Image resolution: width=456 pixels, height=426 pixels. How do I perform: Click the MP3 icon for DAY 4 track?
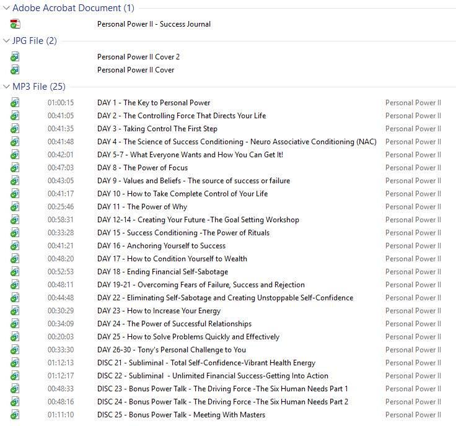15,142
